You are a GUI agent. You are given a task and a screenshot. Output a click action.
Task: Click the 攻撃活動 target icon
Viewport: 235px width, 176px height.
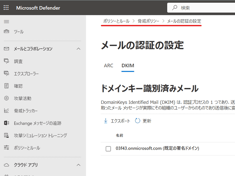click(x=6, y=98)
